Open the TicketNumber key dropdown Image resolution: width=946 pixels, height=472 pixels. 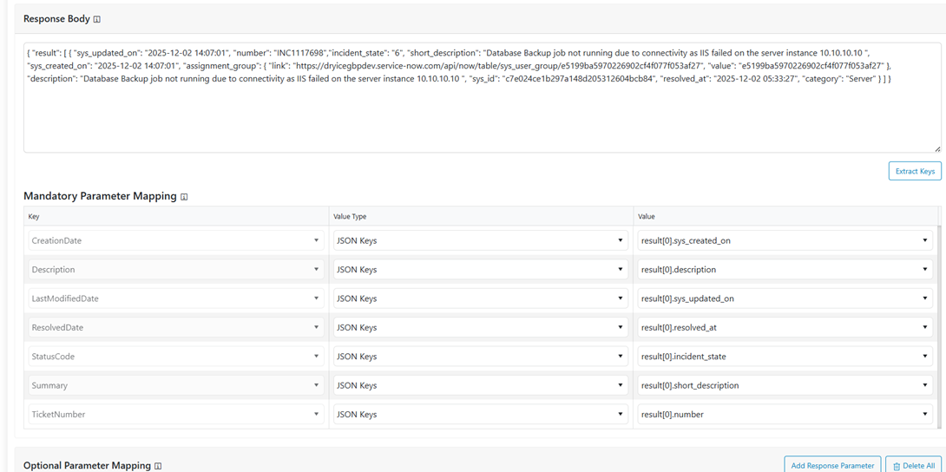[x=175, y=415]
